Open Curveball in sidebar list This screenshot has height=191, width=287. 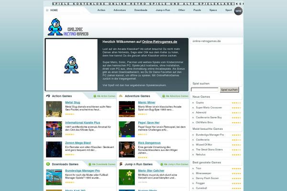[x=201, y=188]
